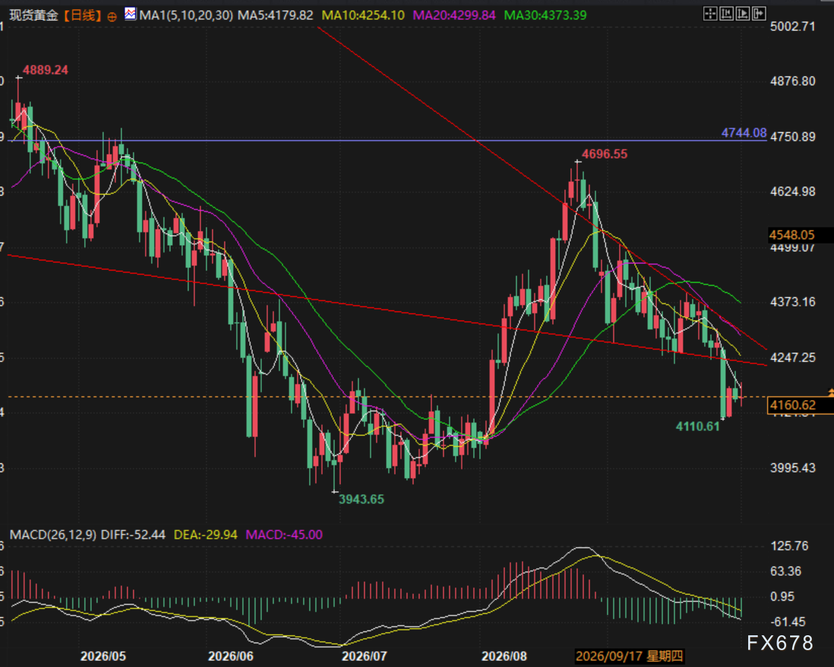Open the 日线 period selector
Viewport: 834px width, 667px height.
[82, 15]
